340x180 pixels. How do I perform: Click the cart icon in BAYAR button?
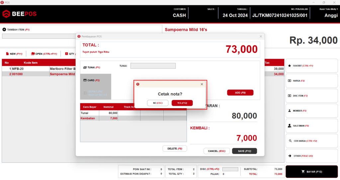pos(303,172)
